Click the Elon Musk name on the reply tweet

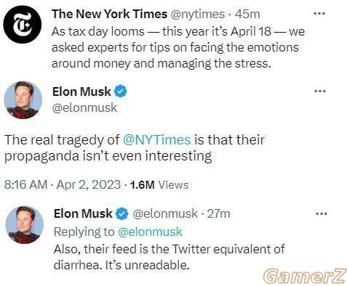coord(83,213)
